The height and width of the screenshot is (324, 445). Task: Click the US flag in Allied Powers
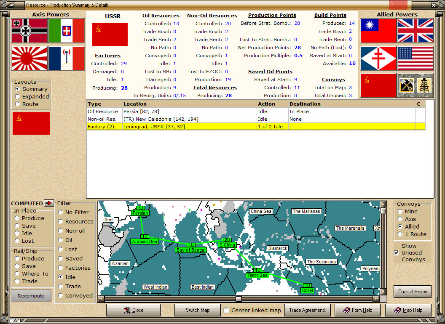[x=416, y=58]
